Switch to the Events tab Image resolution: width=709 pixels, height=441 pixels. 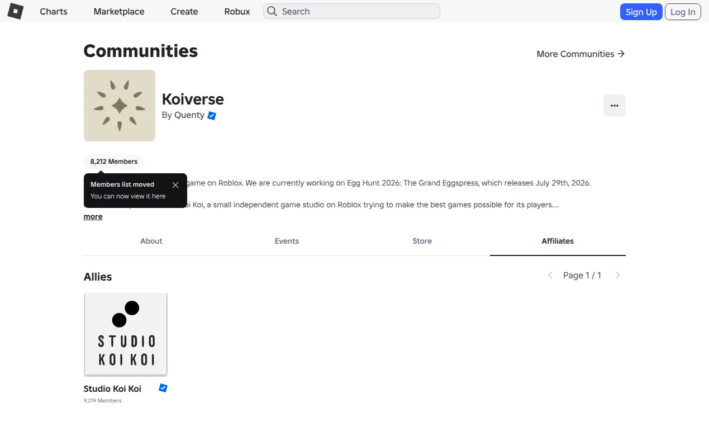[287, 241]
